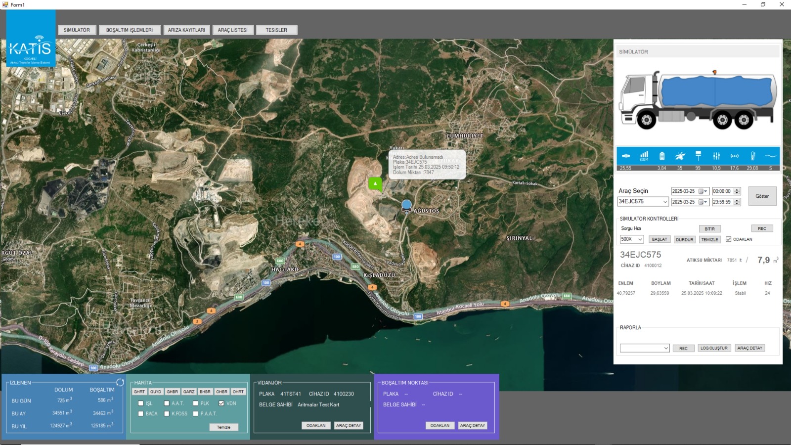
Task: Select the GHRT map type button
Action: coord(139,392)
